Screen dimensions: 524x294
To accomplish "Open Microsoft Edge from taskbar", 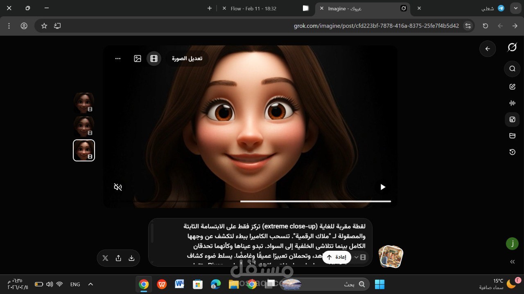I will (x=216, y=284).
